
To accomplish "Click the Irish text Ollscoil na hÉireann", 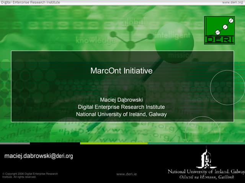I will click(206, 177).
